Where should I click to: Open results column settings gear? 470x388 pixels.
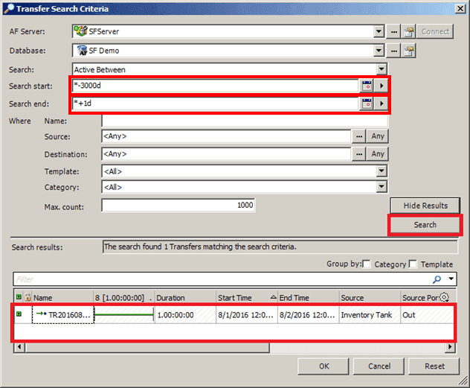pos(444,297)
